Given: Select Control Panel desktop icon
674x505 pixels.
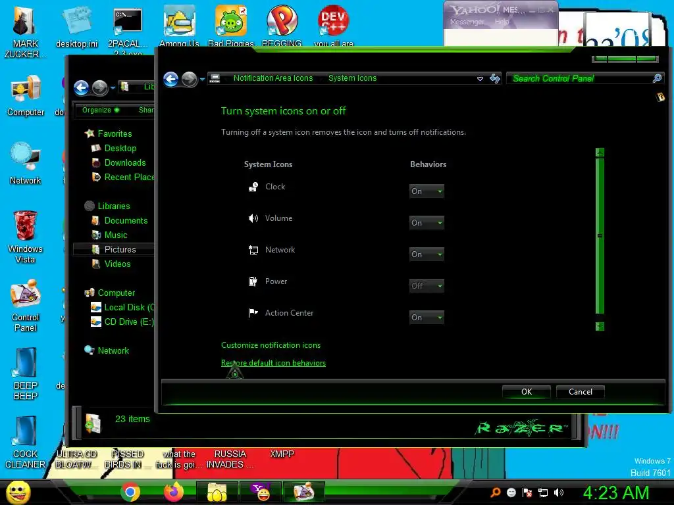Looking at the screenshot, I should [x=26, y=306].
